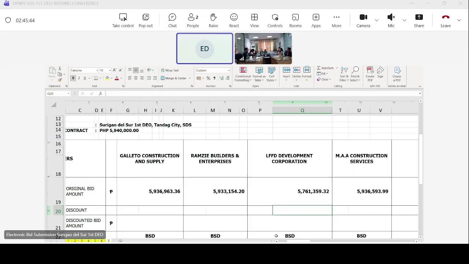Unmute the Mic
This screenshot has height=264, width=469.
[391, 21]
